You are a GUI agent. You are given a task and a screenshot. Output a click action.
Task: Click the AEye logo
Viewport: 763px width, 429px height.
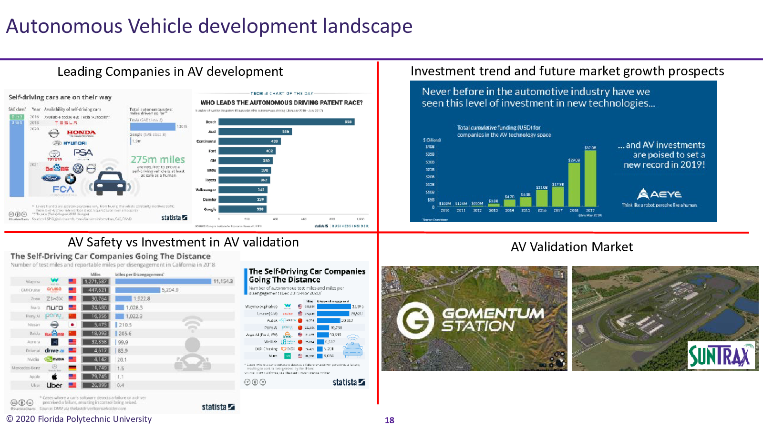tap(660, 194)
